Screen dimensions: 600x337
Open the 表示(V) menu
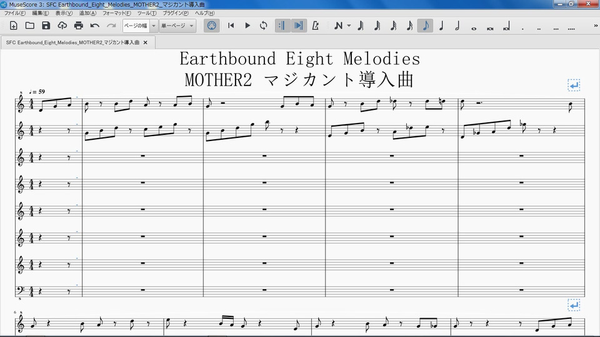point(64,13)
